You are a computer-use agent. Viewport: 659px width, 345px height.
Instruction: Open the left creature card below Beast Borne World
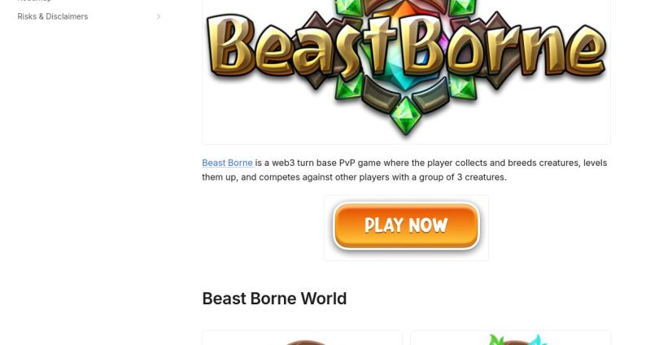(302, 338)
